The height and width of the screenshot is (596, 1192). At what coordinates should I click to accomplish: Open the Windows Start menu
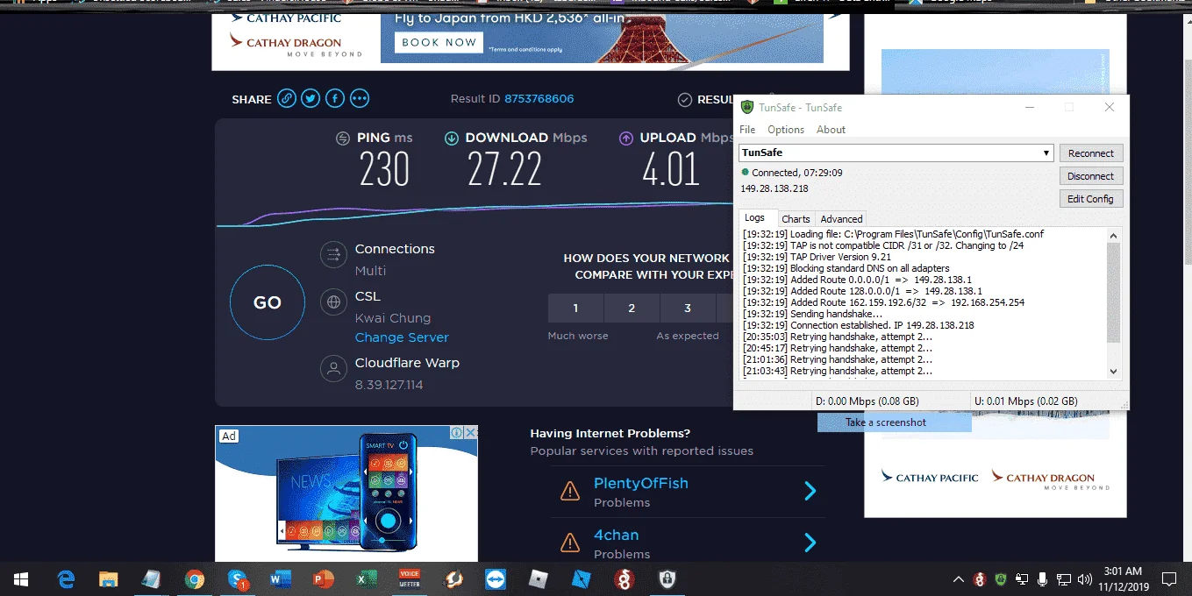click(x=21, y=579)
